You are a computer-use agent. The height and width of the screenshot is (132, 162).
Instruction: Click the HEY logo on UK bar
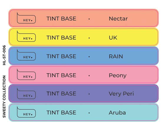pyautogui.click(x=26, y=36)
